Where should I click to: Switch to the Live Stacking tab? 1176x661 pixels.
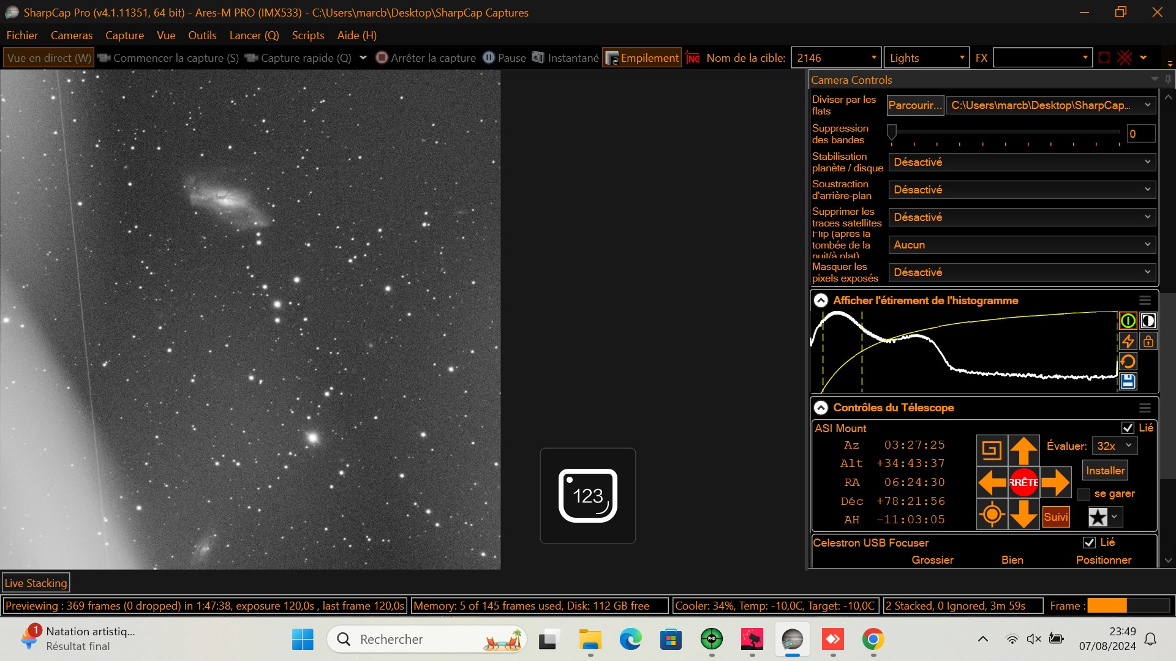tap(36, 583)
